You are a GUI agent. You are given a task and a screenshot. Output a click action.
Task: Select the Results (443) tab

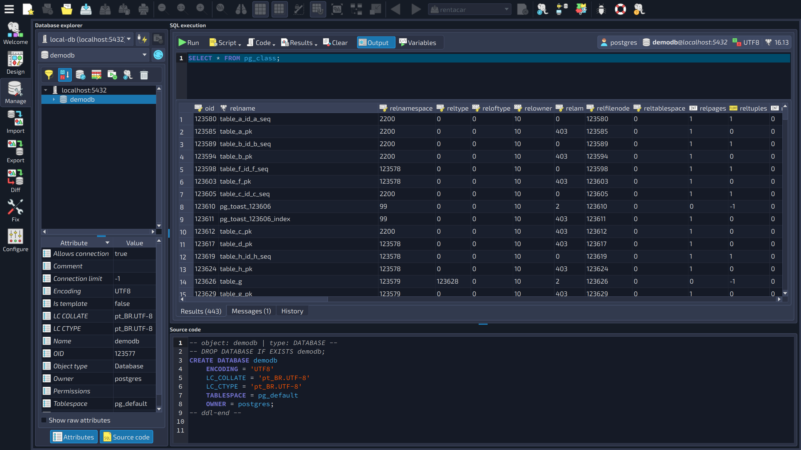click(x=201, y=311)
